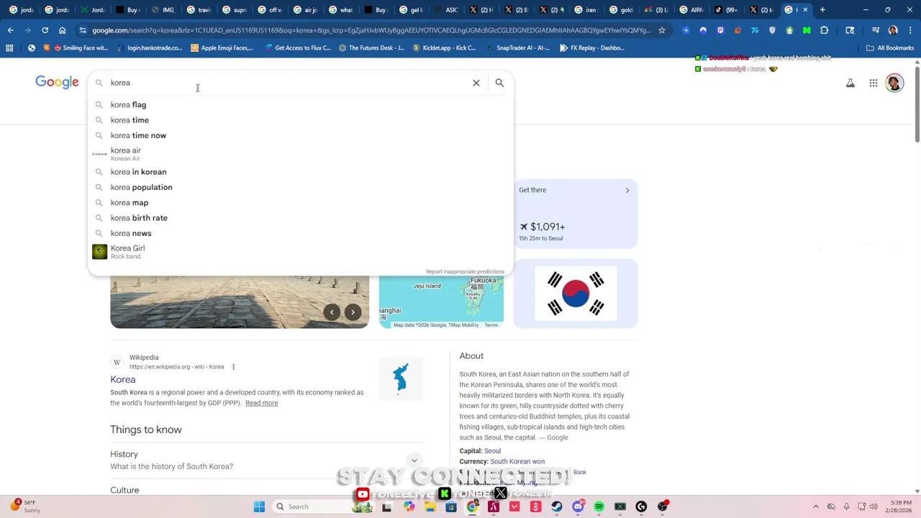Clear the search box with the X icon
The image size is (921, 518).
point(476,83)
